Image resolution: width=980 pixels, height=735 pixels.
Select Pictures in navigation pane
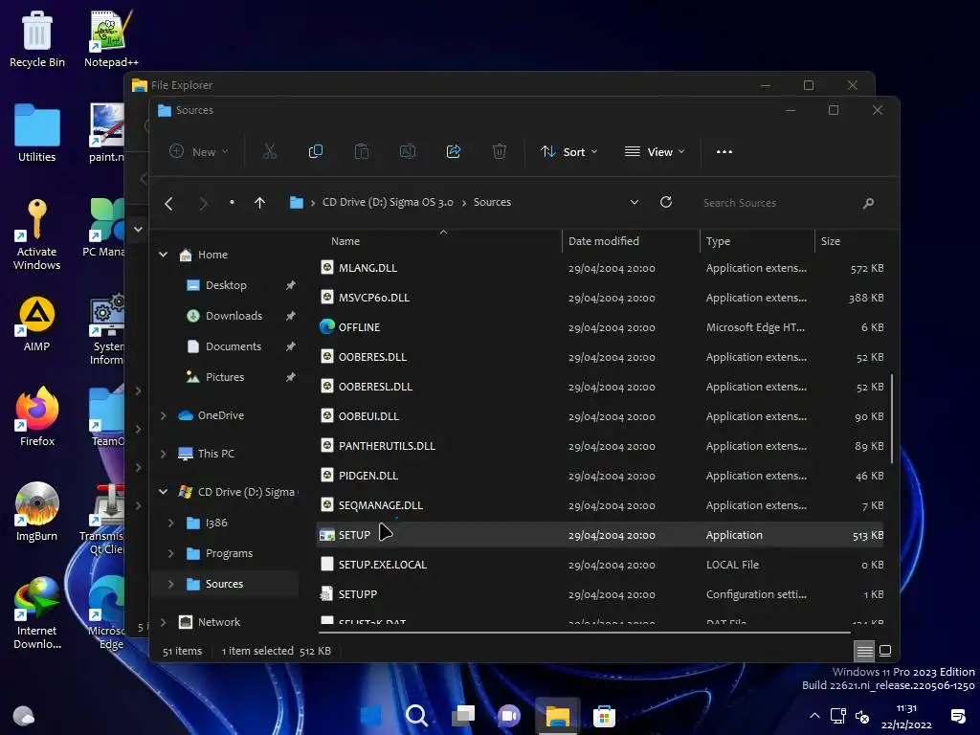coord(226,377)
